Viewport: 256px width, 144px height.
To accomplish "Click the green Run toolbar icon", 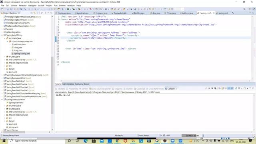I will tap(68, 9).
